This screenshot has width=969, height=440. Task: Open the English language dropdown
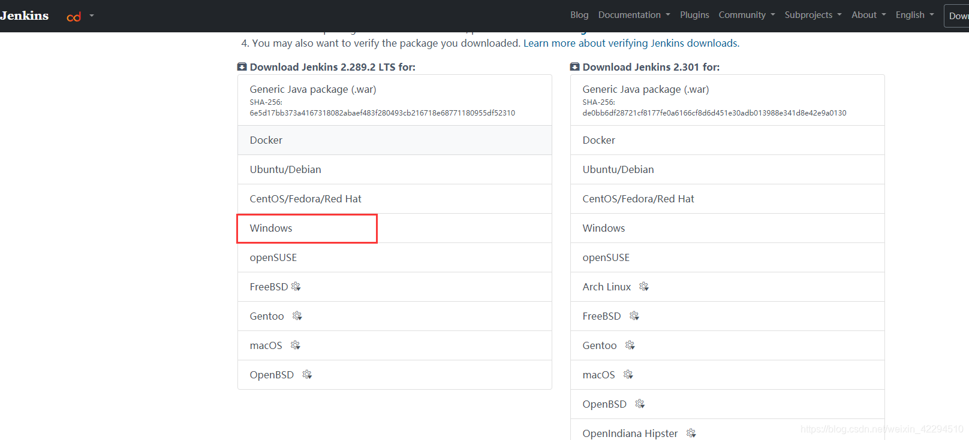click(x=914, y=15)
